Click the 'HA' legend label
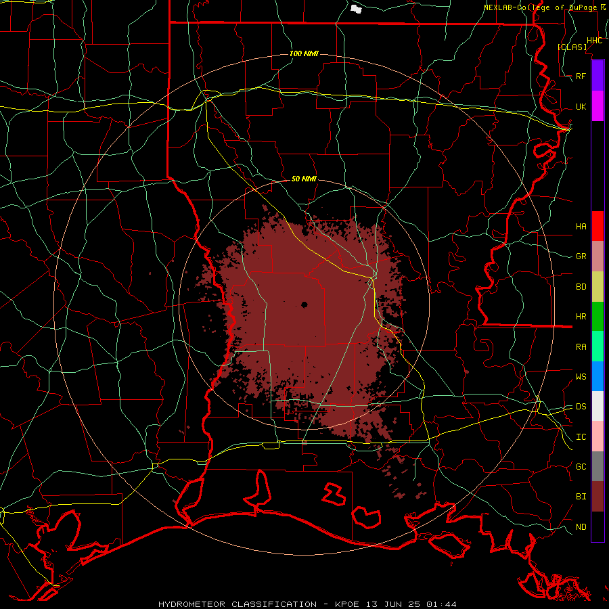The height and width of the screenshot is (609, 609). point(581,227)
